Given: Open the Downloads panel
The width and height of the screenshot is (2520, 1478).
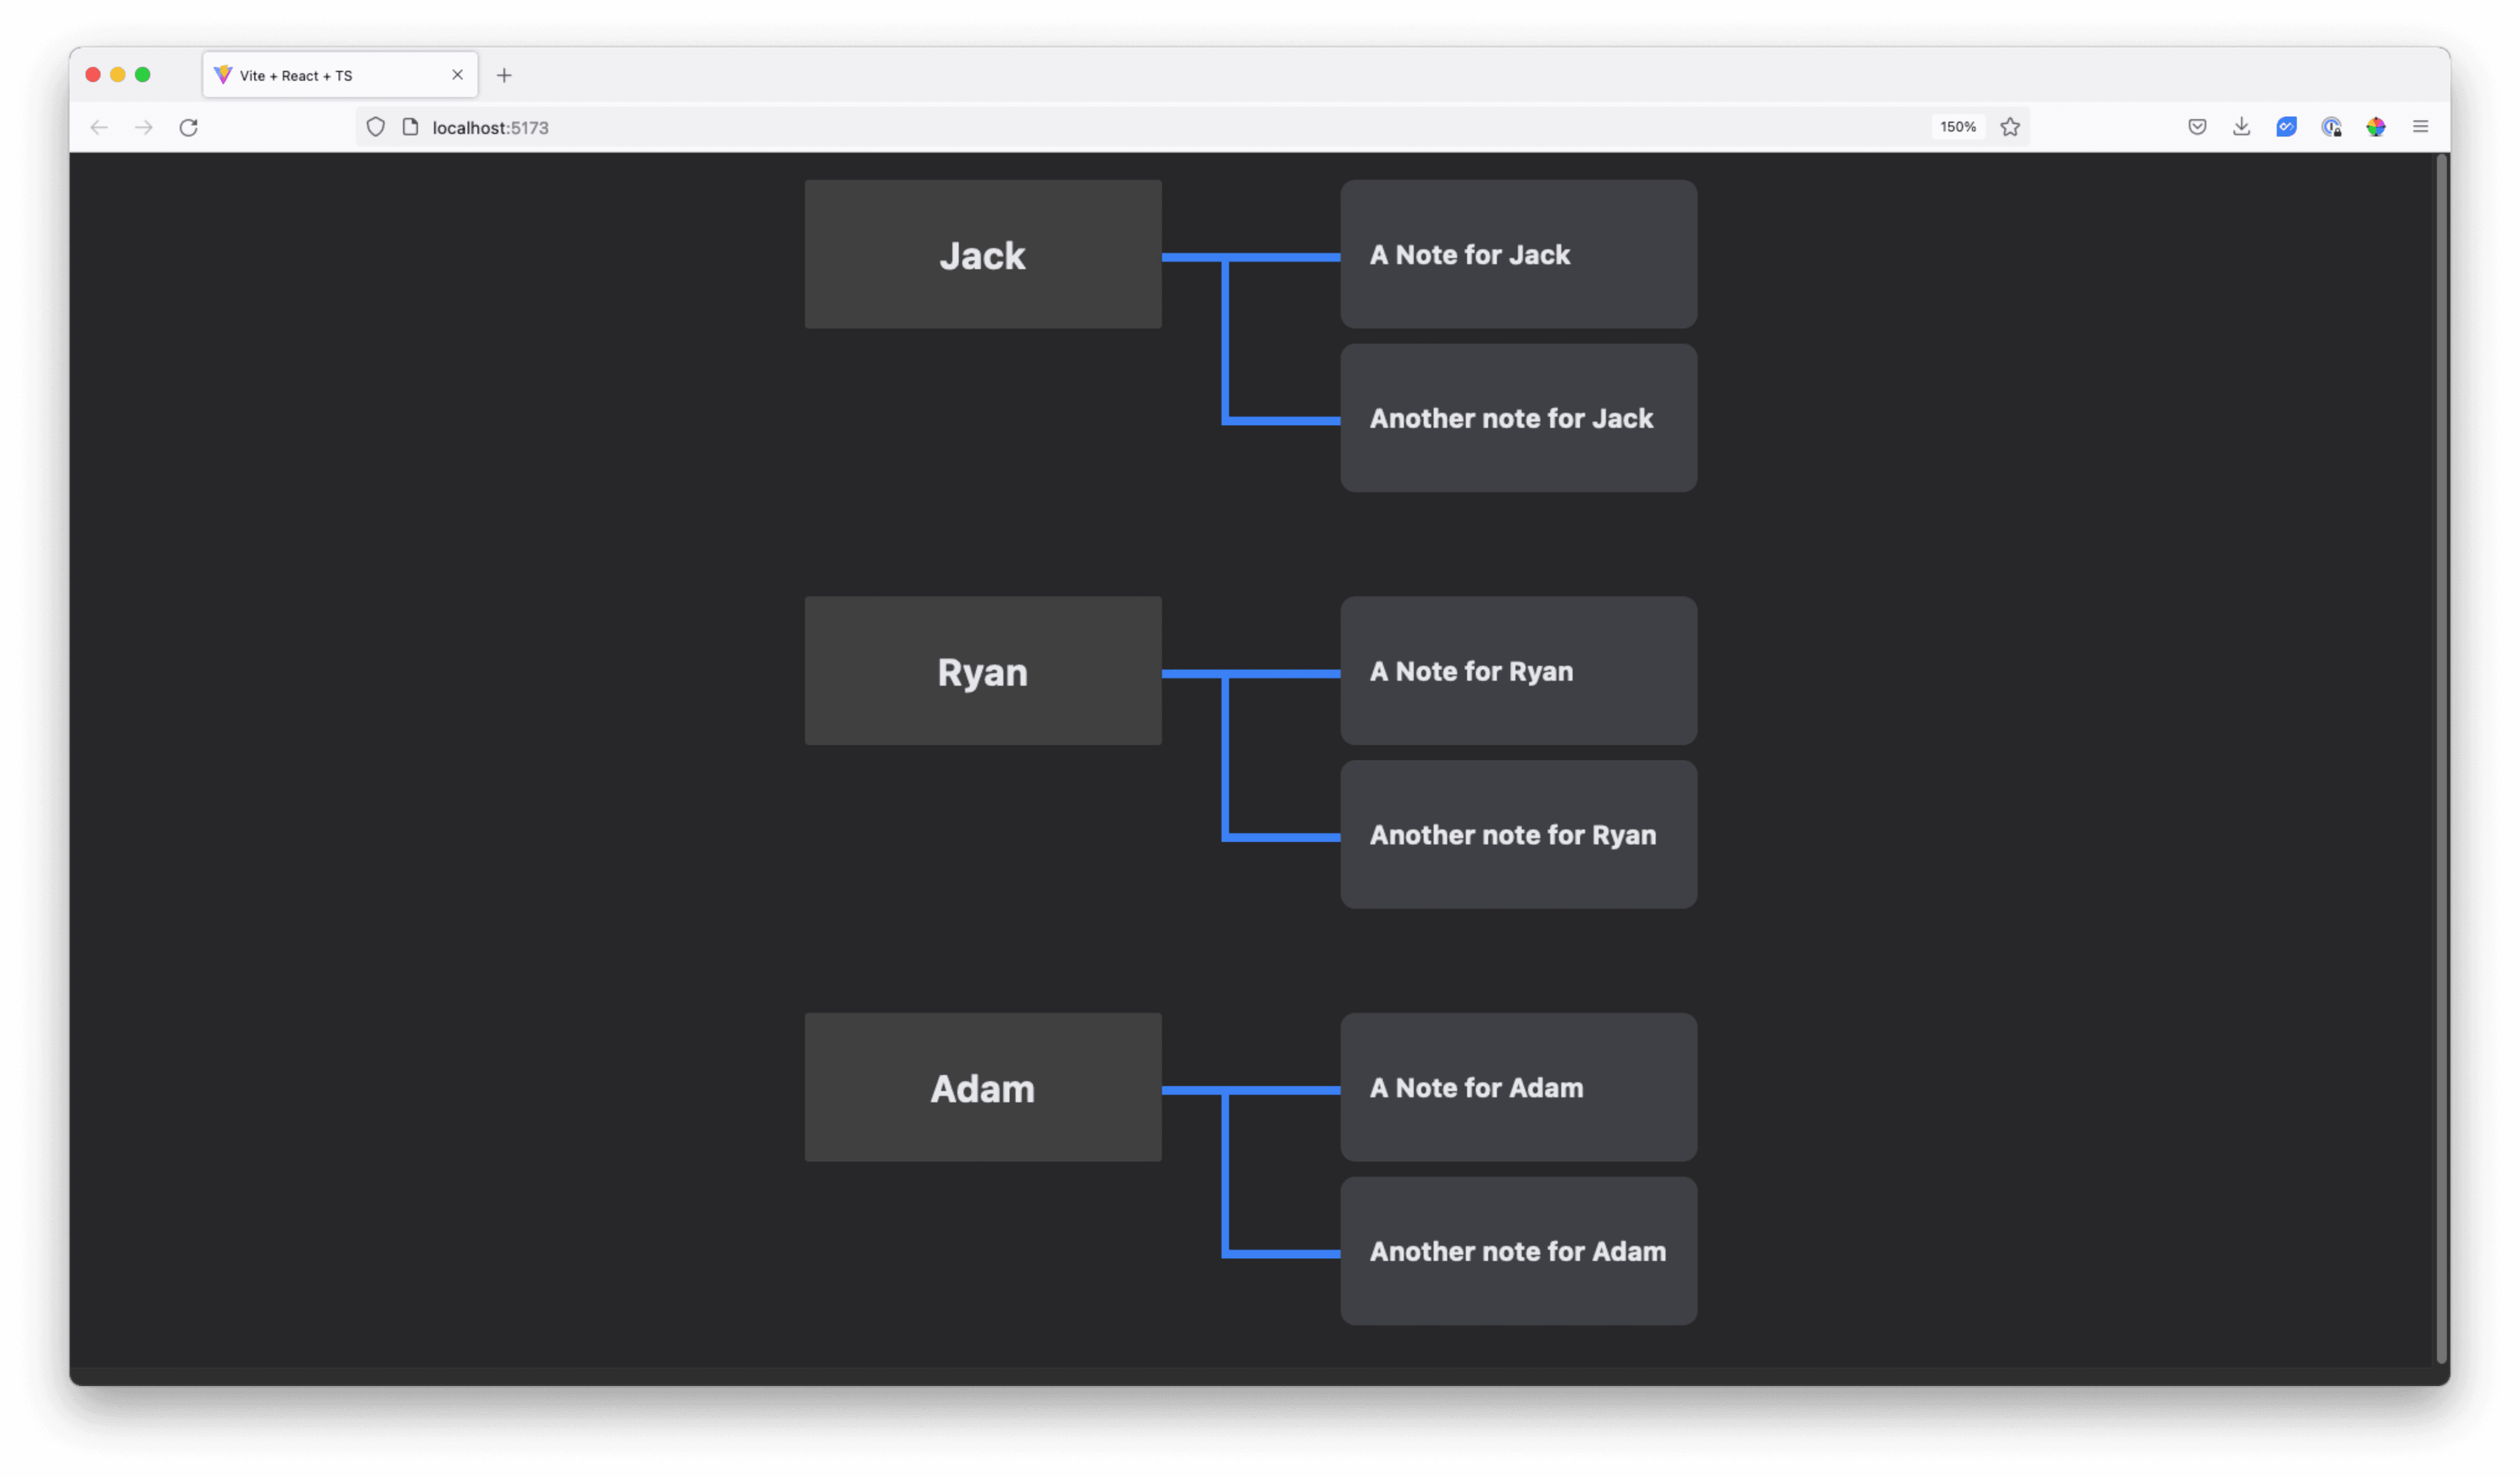Looking at the screenshot, I should [x=2241, y=127].
